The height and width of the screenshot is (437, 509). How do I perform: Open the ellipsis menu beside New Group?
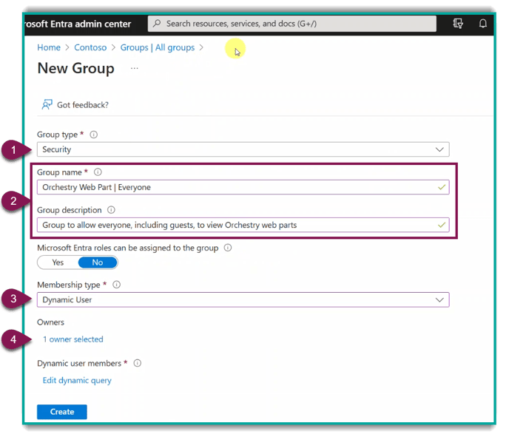tap(135, 68)
